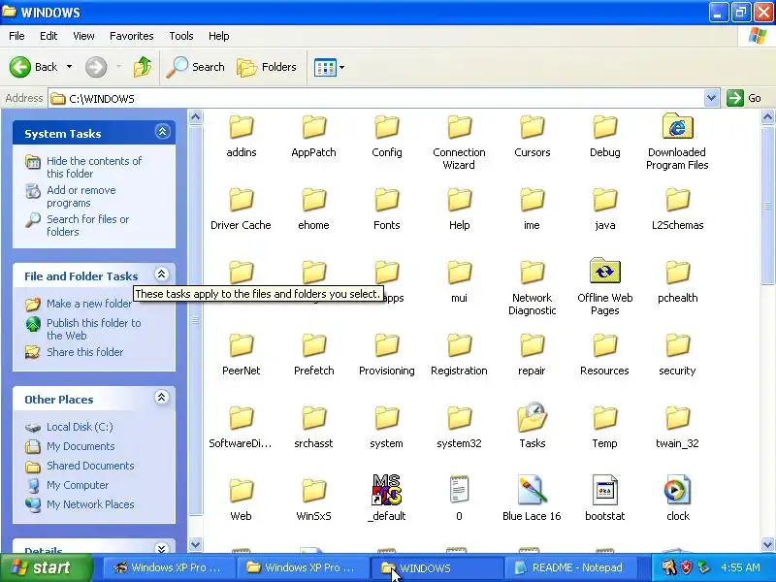Open the java folder
Viewport: 776px width, 582px height.
(x=604, y=210)
